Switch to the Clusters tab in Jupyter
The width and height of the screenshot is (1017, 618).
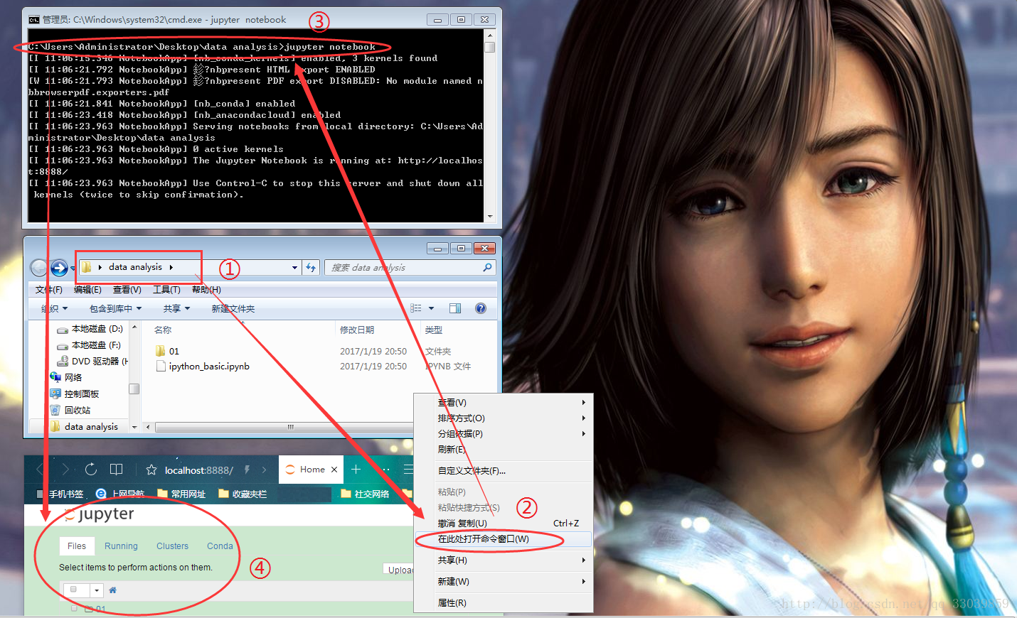coord(173,546)
